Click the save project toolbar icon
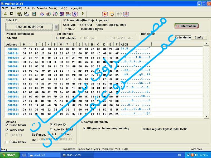This screenshot has width=211, height=158. point(26,14)
